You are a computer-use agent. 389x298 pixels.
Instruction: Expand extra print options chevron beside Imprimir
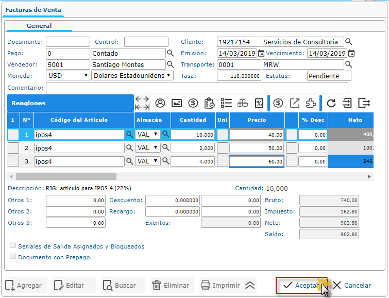pos(250,285)
